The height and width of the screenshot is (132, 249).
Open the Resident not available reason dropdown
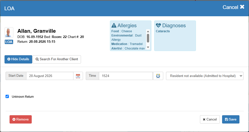(x=205, y=76)
